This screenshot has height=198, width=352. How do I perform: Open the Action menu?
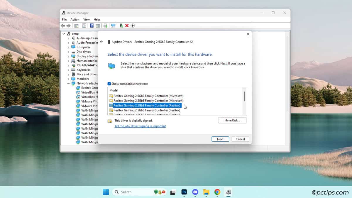75,19
